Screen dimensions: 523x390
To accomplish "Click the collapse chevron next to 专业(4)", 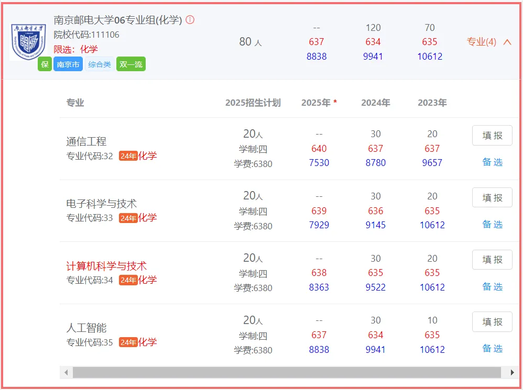I will pyautogui.click(x=507, y=42).
